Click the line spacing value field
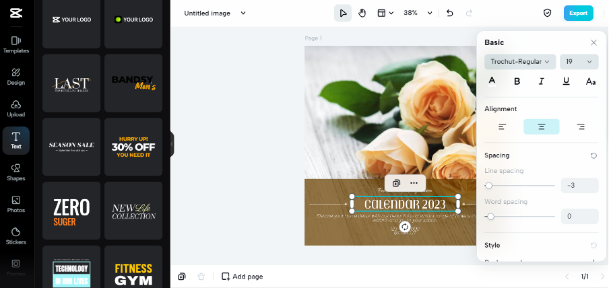The width and height of the screenshot is (609, 288). (x=579, y=186)
